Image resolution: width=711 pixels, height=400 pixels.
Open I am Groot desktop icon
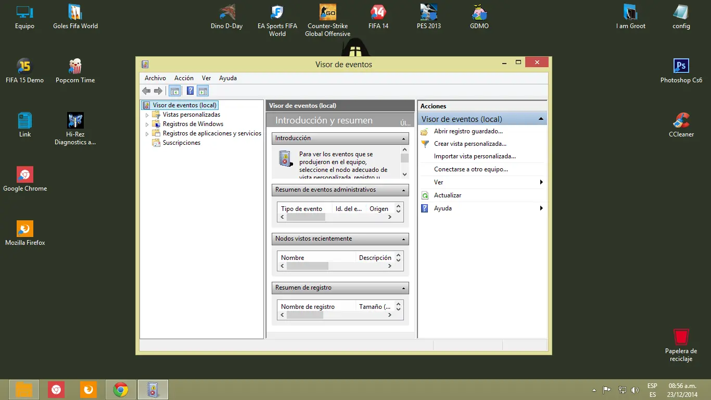click(x=630, y=12)
